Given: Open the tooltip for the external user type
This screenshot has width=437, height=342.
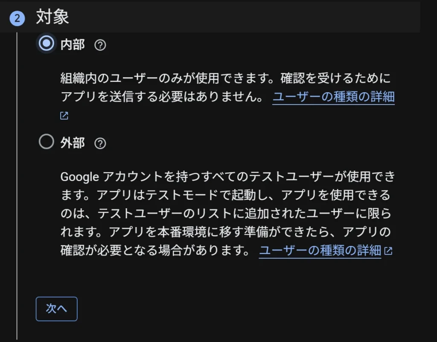Looking at the screenshot, I should 100,143.
